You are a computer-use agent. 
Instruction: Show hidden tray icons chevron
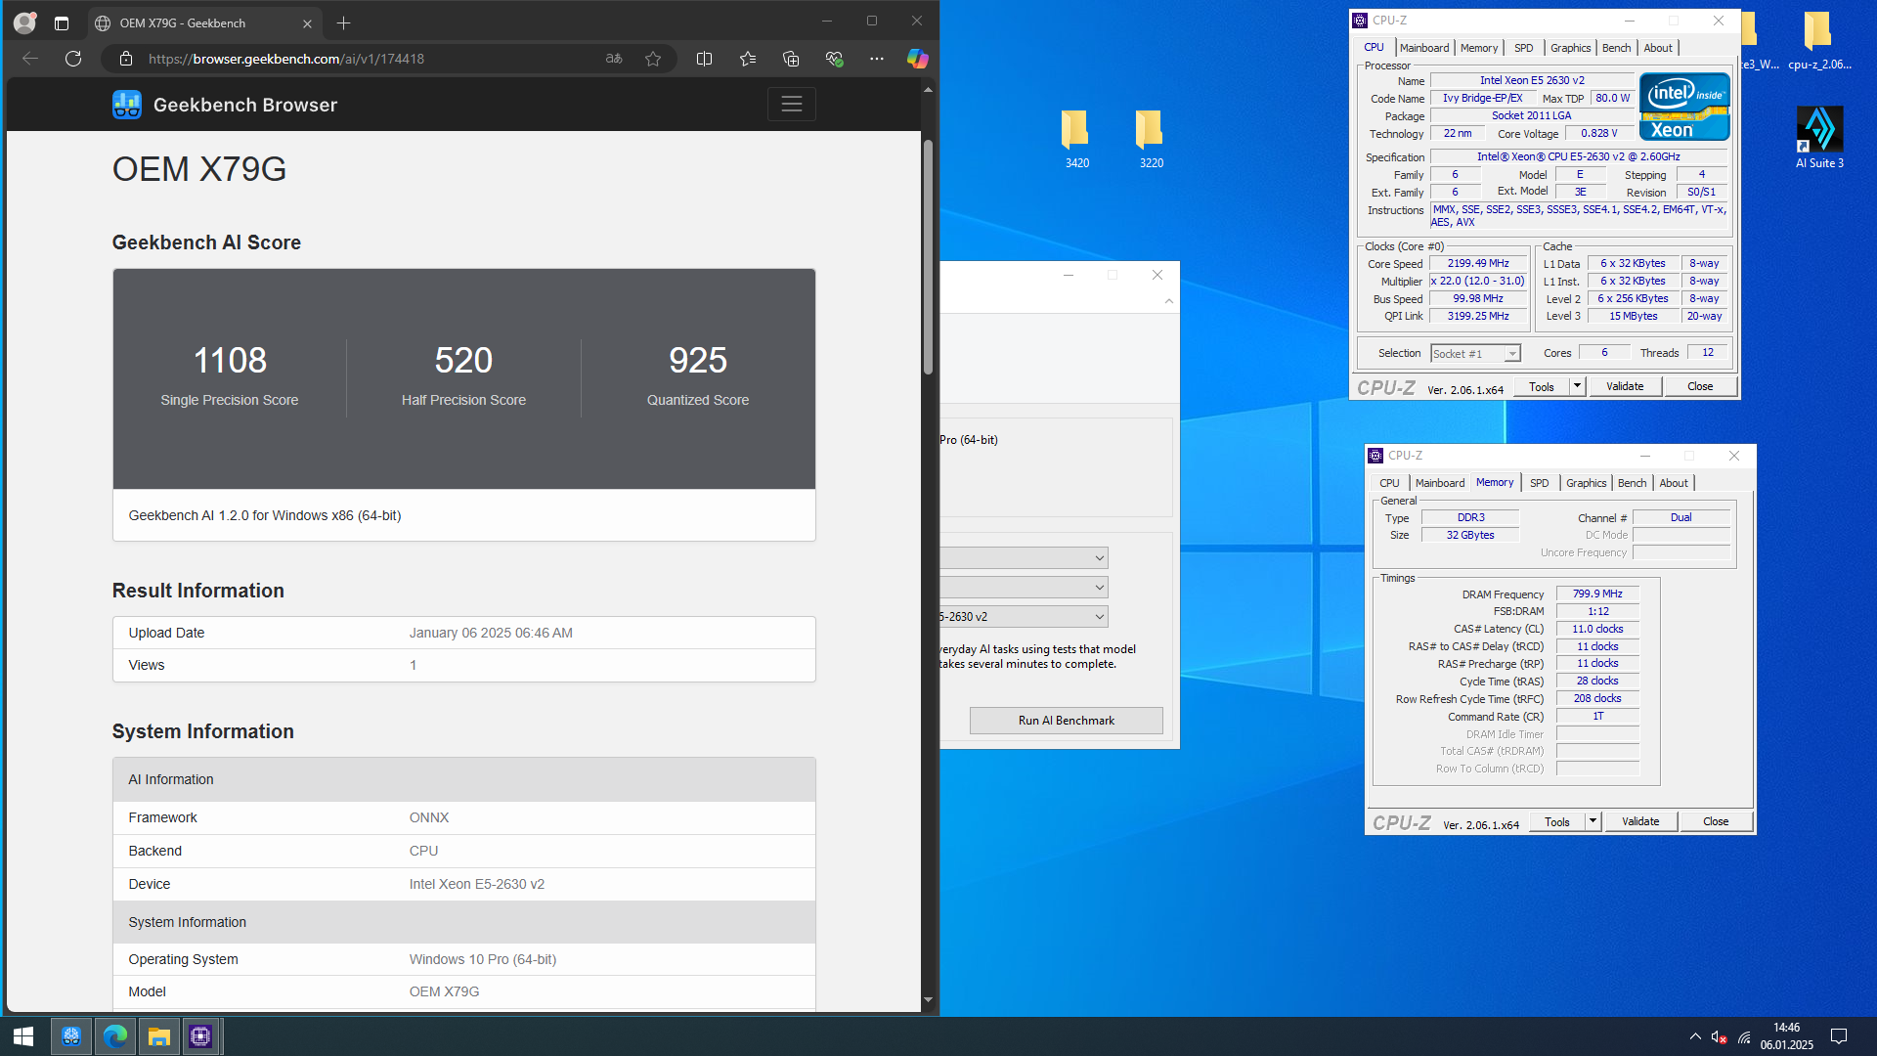1695,1037
